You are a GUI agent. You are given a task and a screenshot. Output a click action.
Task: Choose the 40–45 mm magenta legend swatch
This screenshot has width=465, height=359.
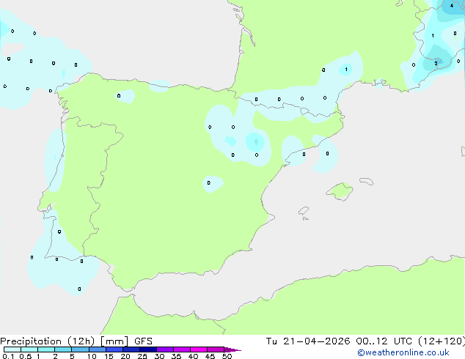pyautogui.click(x=199, y=349)
